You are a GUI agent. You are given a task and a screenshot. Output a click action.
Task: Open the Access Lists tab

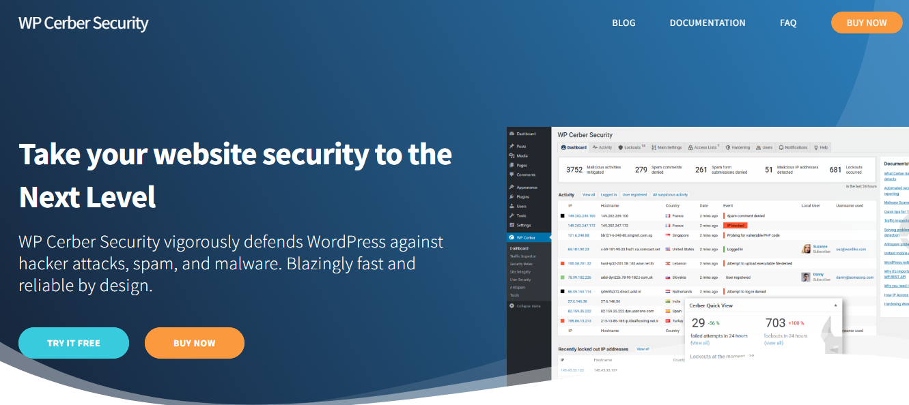(x=703, y=147)
